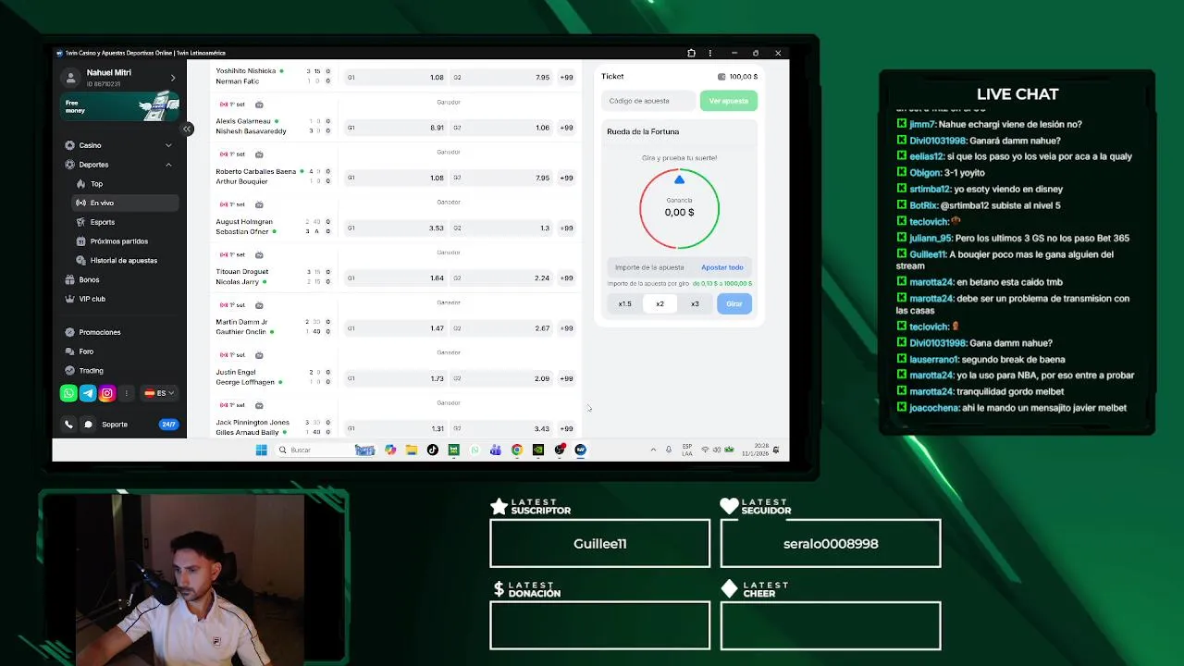1184x666 pixels.
Task: Click the Código de apuesta field
Action: 648,101
